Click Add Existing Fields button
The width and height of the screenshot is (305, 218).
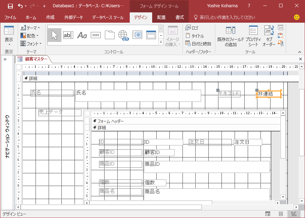230,36
